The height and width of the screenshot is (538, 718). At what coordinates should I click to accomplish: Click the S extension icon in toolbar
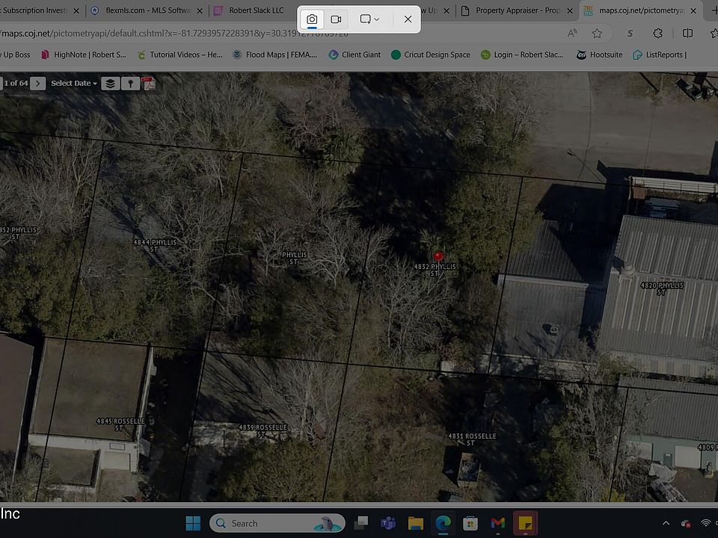[630, 34]
